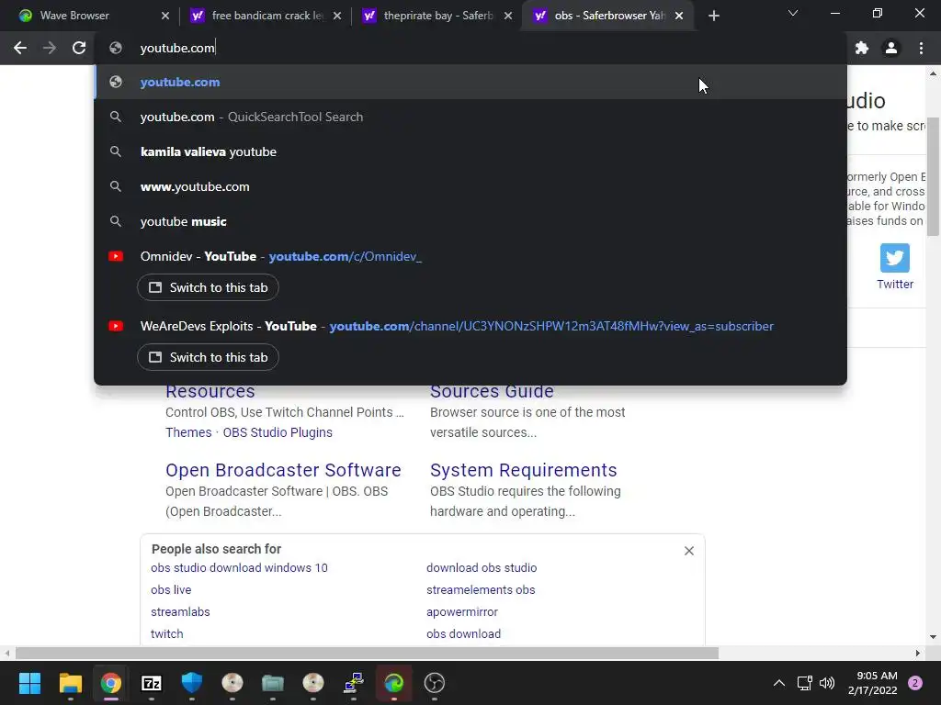Click the YouTube icon beside Omnidev
This screenshot has width=941, height=705.
click(116, 257)
